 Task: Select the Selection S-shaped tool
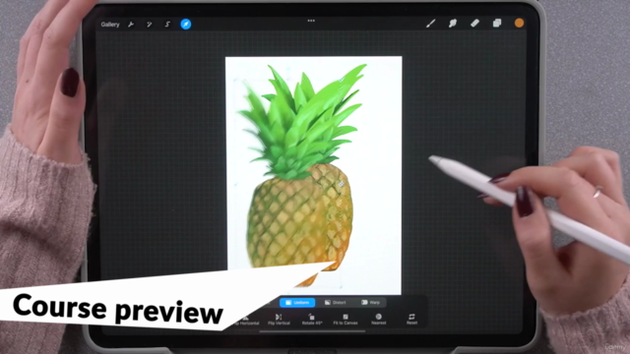tap(167, 25)
